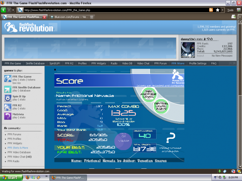Image resolution: width=242 pixels, height=181 pixels.
Task: Click danny53x's avatar thumbnail
Action: (188, 50)
